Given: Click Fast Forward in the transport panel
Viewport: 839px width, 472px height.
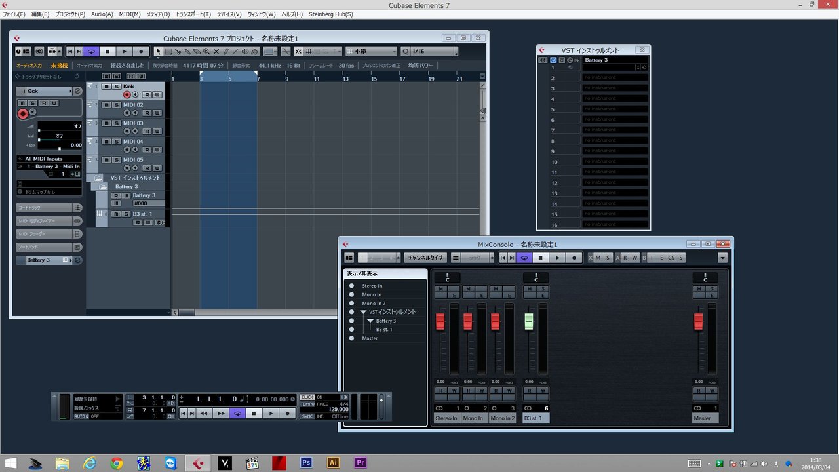Looking at the screenshot, I should [x=221, y=413].
